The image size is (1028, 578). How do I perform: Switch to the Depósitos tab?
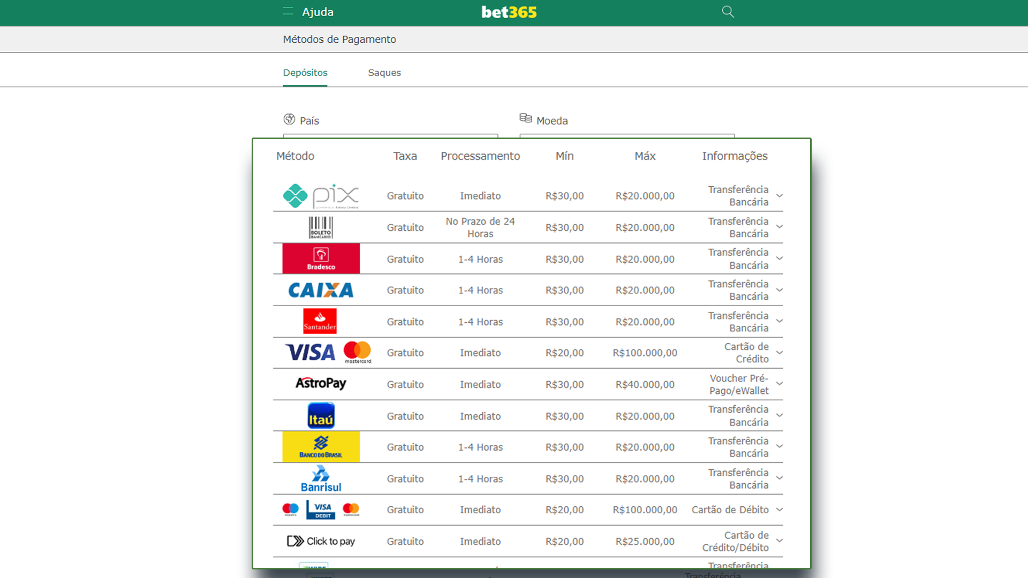305,73
